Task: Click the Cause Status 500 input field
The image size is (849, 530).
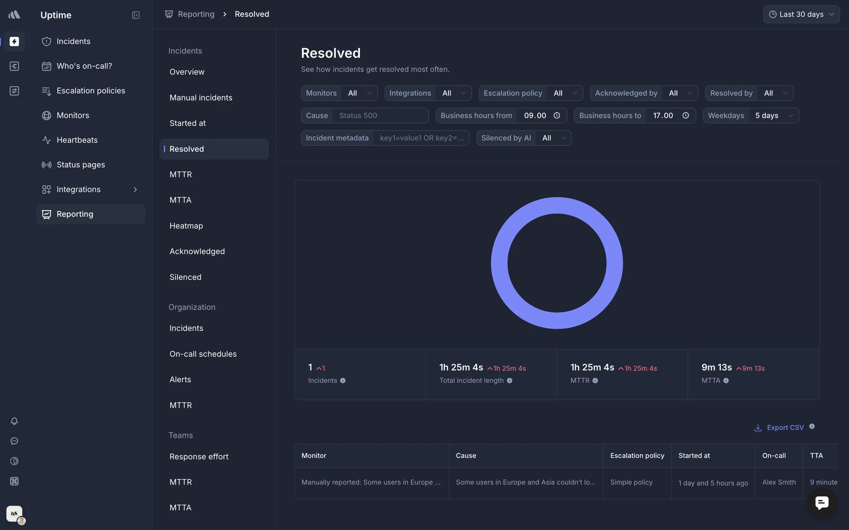Action: click(380, 116)
